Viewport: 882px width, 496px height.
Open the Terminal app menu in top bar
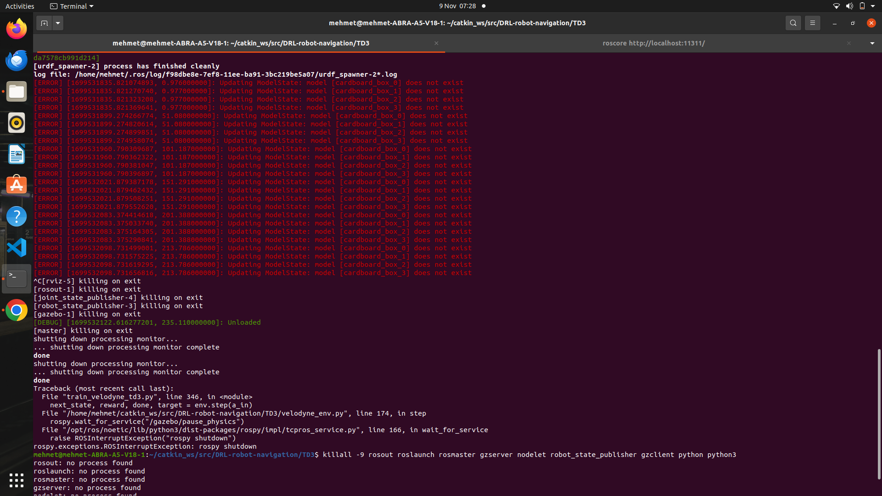[72, 6]
